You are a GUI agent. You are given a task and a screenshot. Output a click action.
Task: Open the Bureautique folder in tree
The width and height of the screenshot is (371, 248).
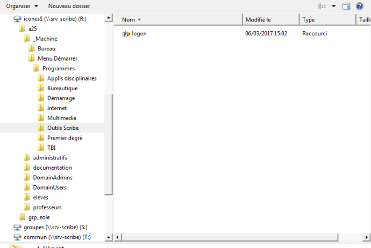point(62,88)
